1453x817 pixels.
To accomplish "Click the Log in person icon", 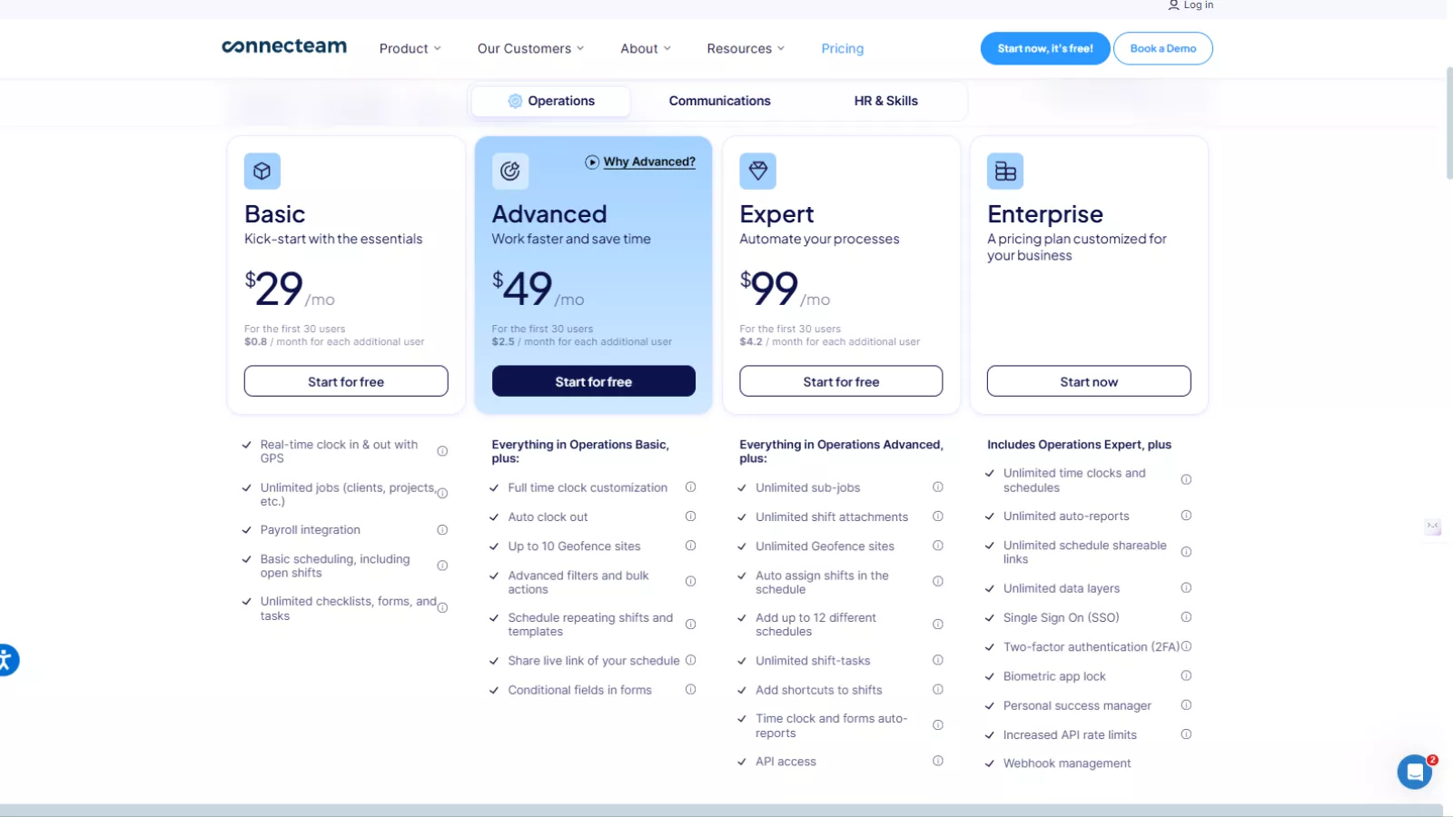I will 1173,5.
